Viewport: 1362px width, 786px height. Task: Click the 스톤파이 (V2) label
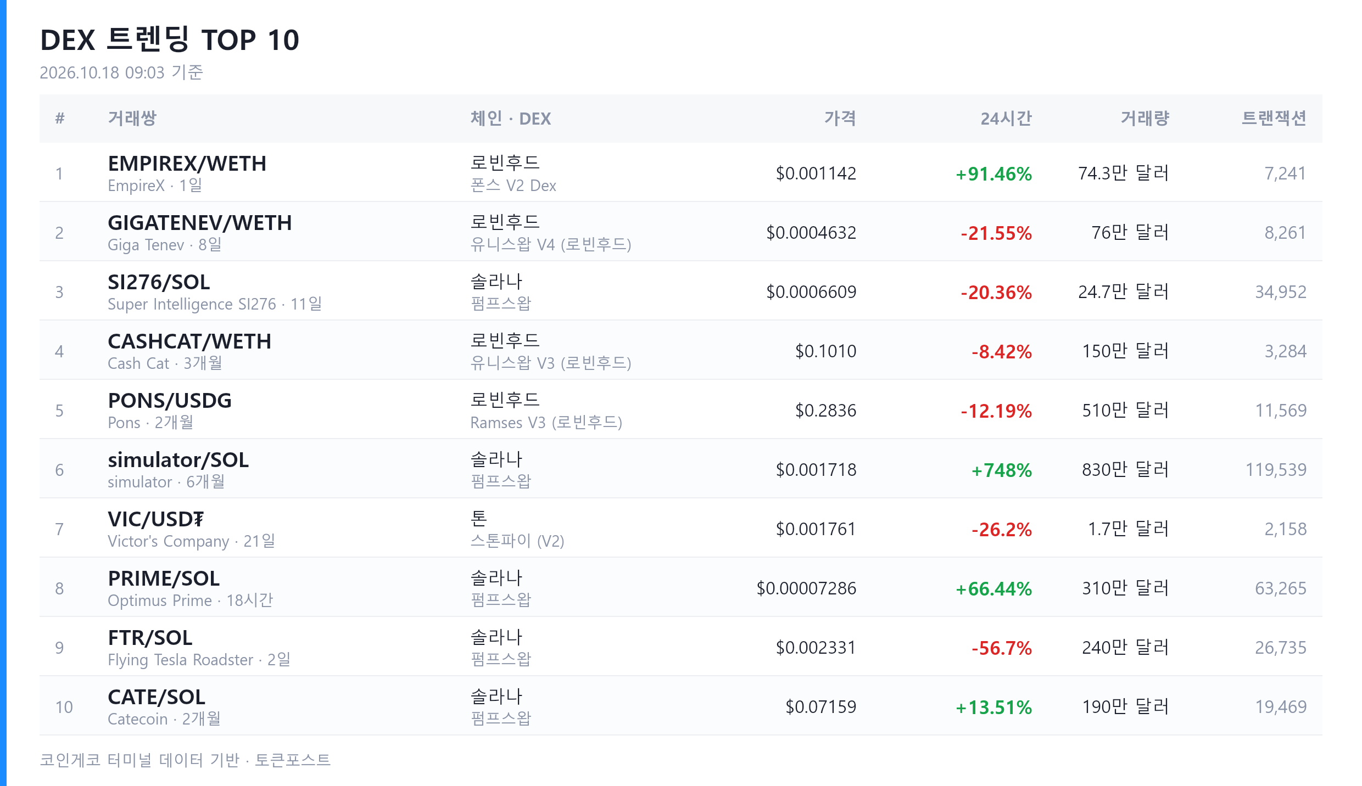(x=517, y=541)
